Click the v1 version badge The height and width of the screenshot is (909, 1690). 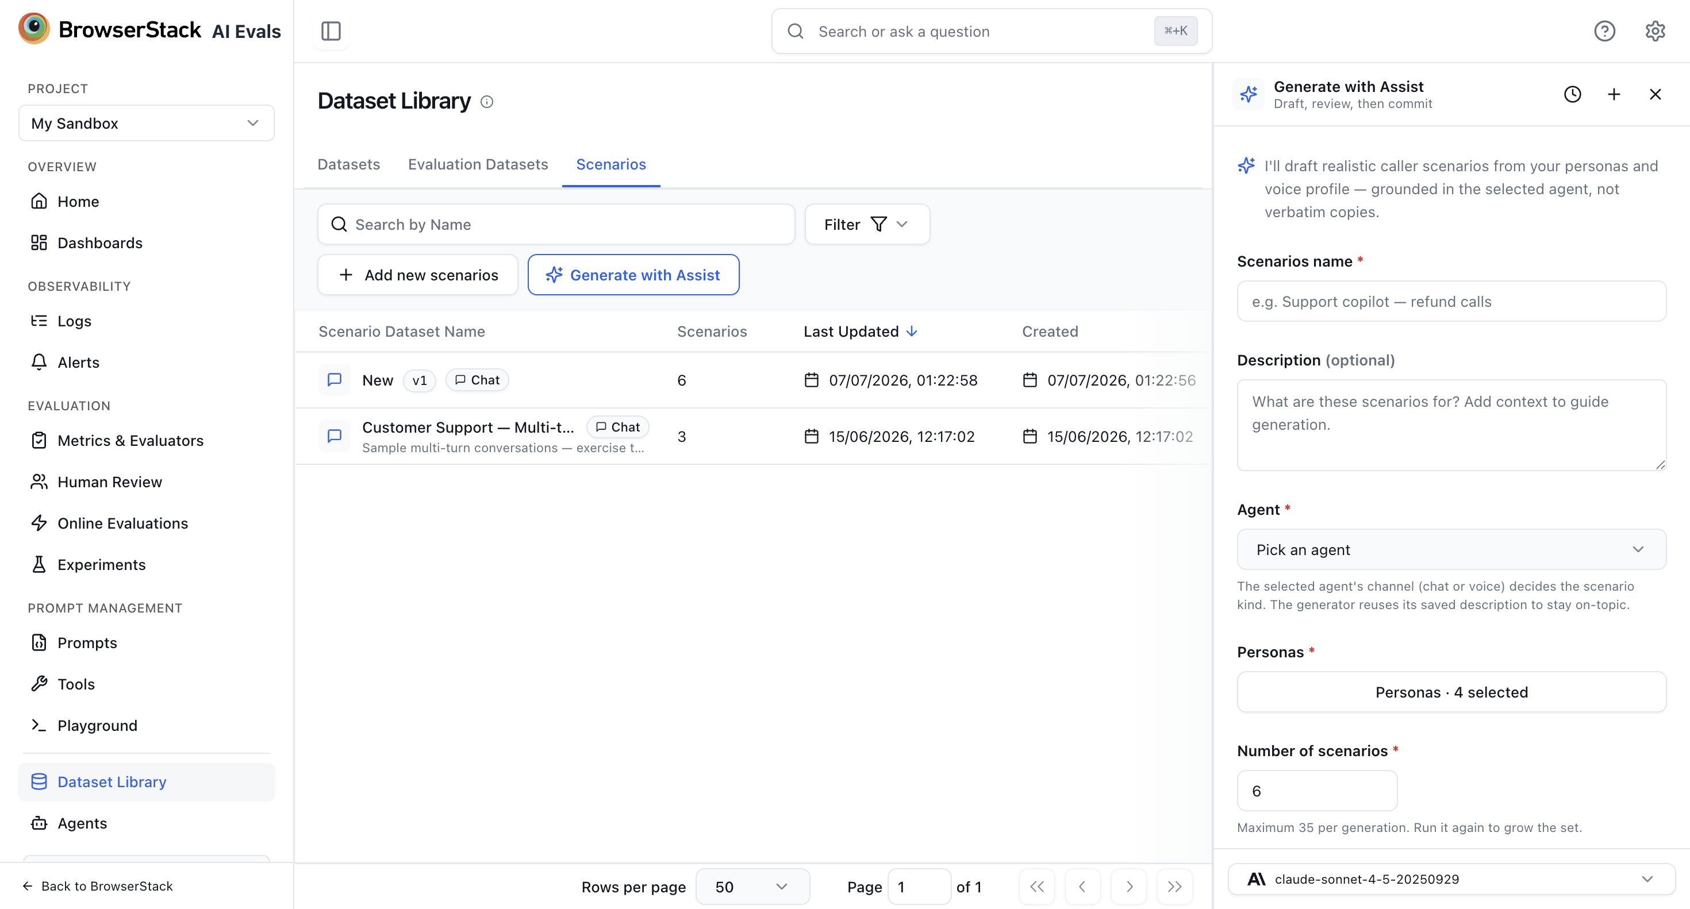[x=420, y=380]
